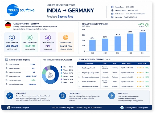
Task: Click the pie chart Top Import Category icon
Action: pos(66,37)
